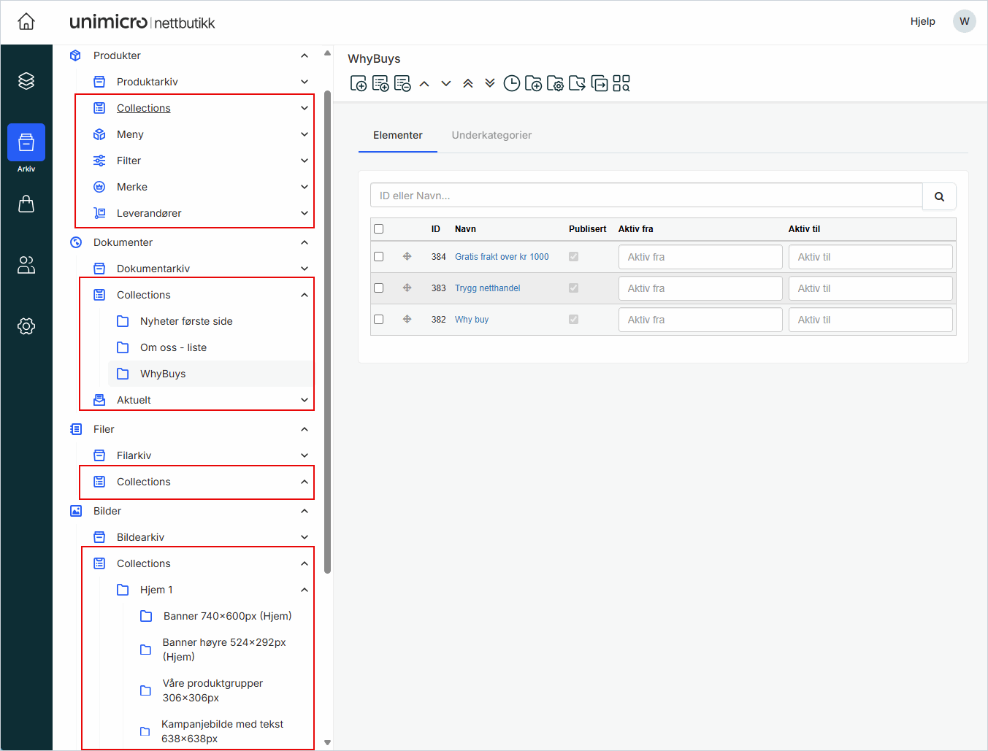Open the Gratis frakt over kr 1000 link

tap(502, 257)
